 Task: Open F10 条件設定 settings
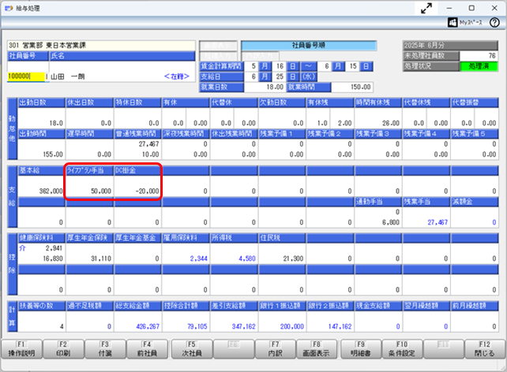click(402, 349)
